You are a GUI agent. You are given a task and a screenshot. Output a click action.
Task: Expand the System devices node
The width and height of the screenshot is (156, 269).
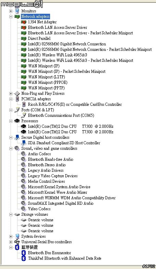click(11, 236)
